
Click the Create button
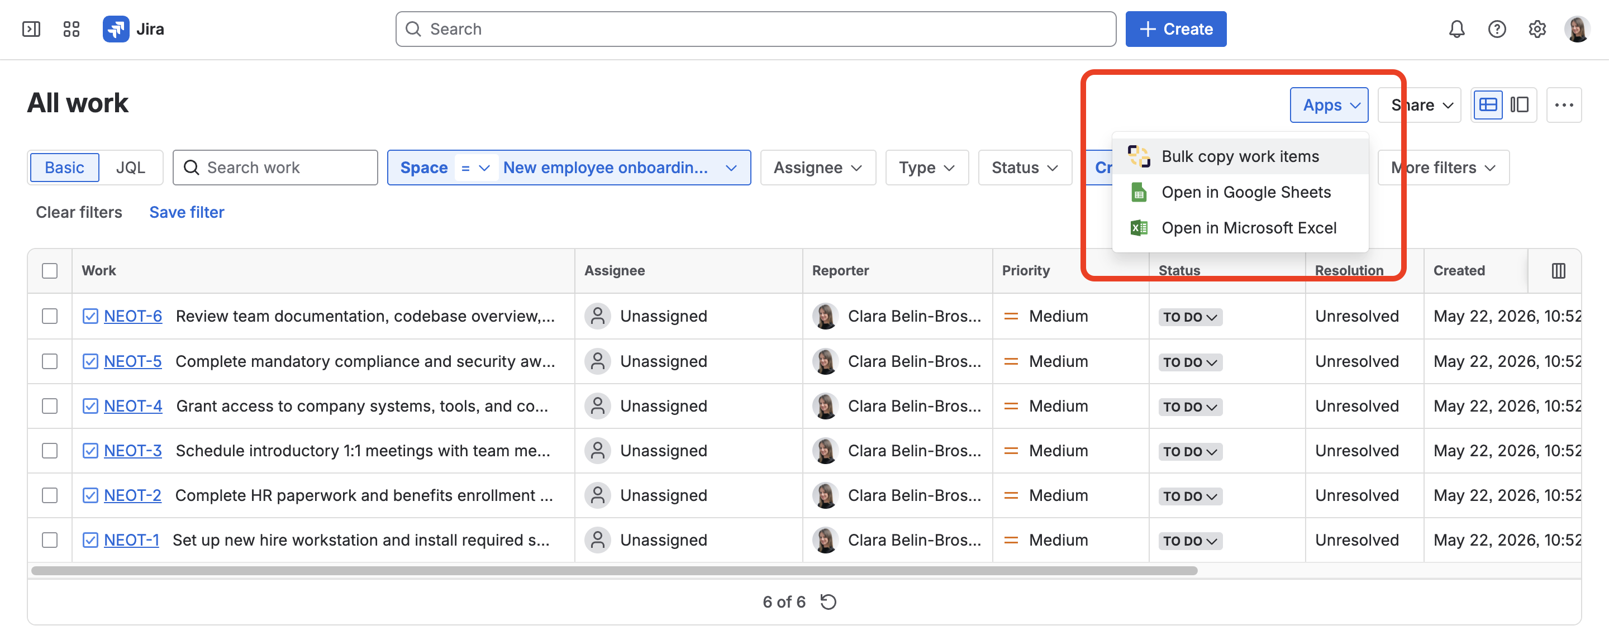click(x=1175, y=28)
